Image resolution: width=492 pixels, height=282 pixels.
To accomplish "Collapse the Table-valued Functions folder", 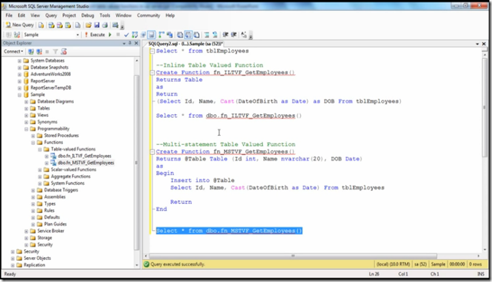I will (40, 150).
